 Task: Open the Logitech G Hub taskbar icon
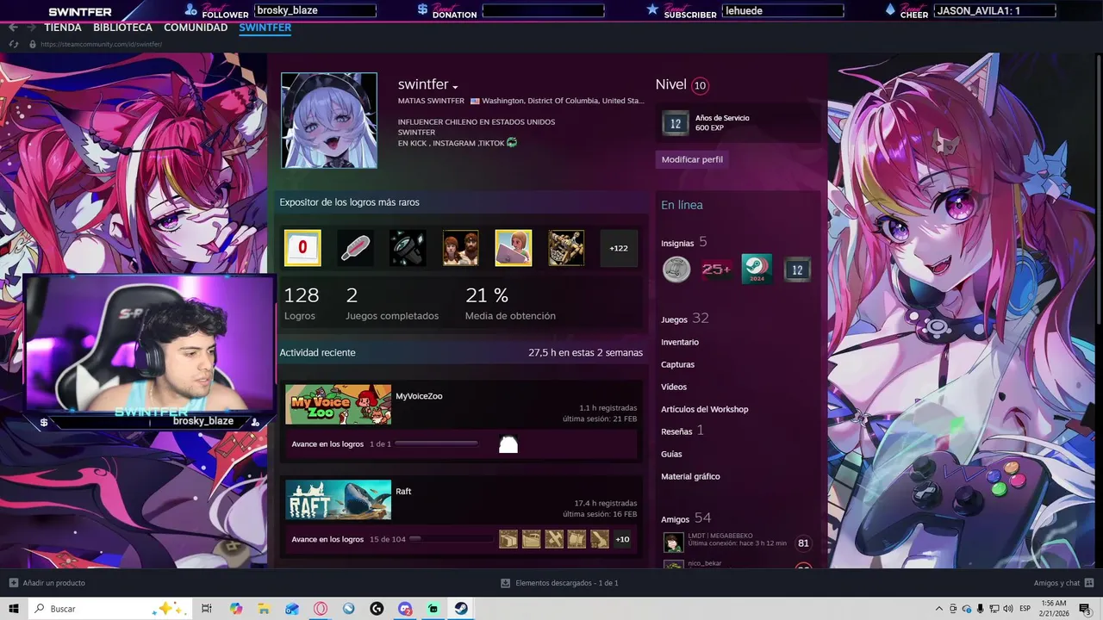coord(377,609)
